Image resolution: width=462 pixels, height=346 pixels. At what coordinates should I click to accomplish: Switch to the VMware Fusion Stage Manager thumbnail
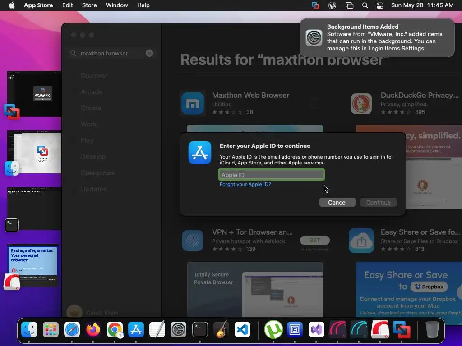pyautogui.click(x=34, y=94)
